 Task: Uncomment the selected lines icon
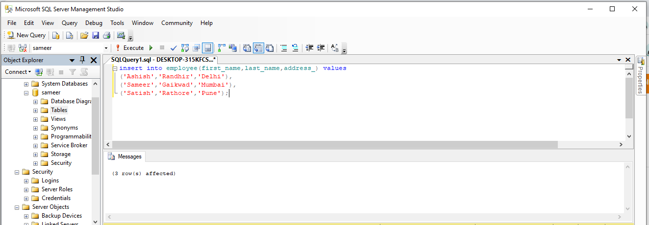pyautogui.click(x=295, y=48)
